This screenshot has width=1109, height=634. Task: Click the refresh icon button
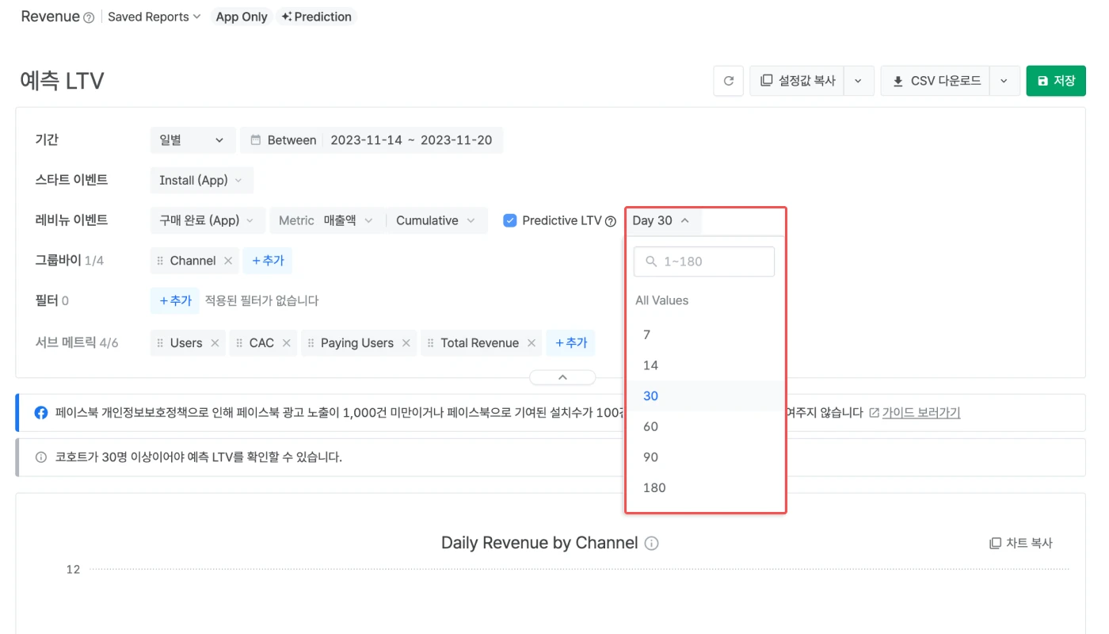tap(729, 81)
